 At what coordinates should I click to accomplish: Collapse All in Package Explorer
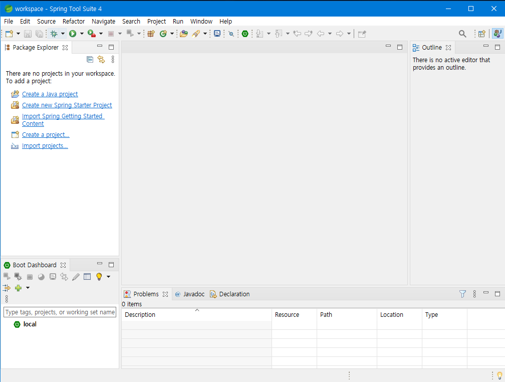coord(90,59)
